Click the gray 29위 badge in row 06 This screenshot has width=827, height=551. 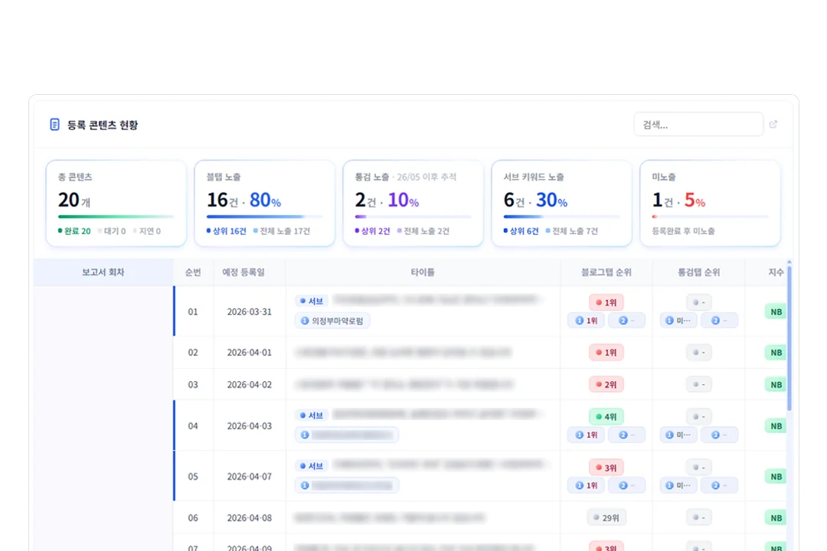click(606, 518)
